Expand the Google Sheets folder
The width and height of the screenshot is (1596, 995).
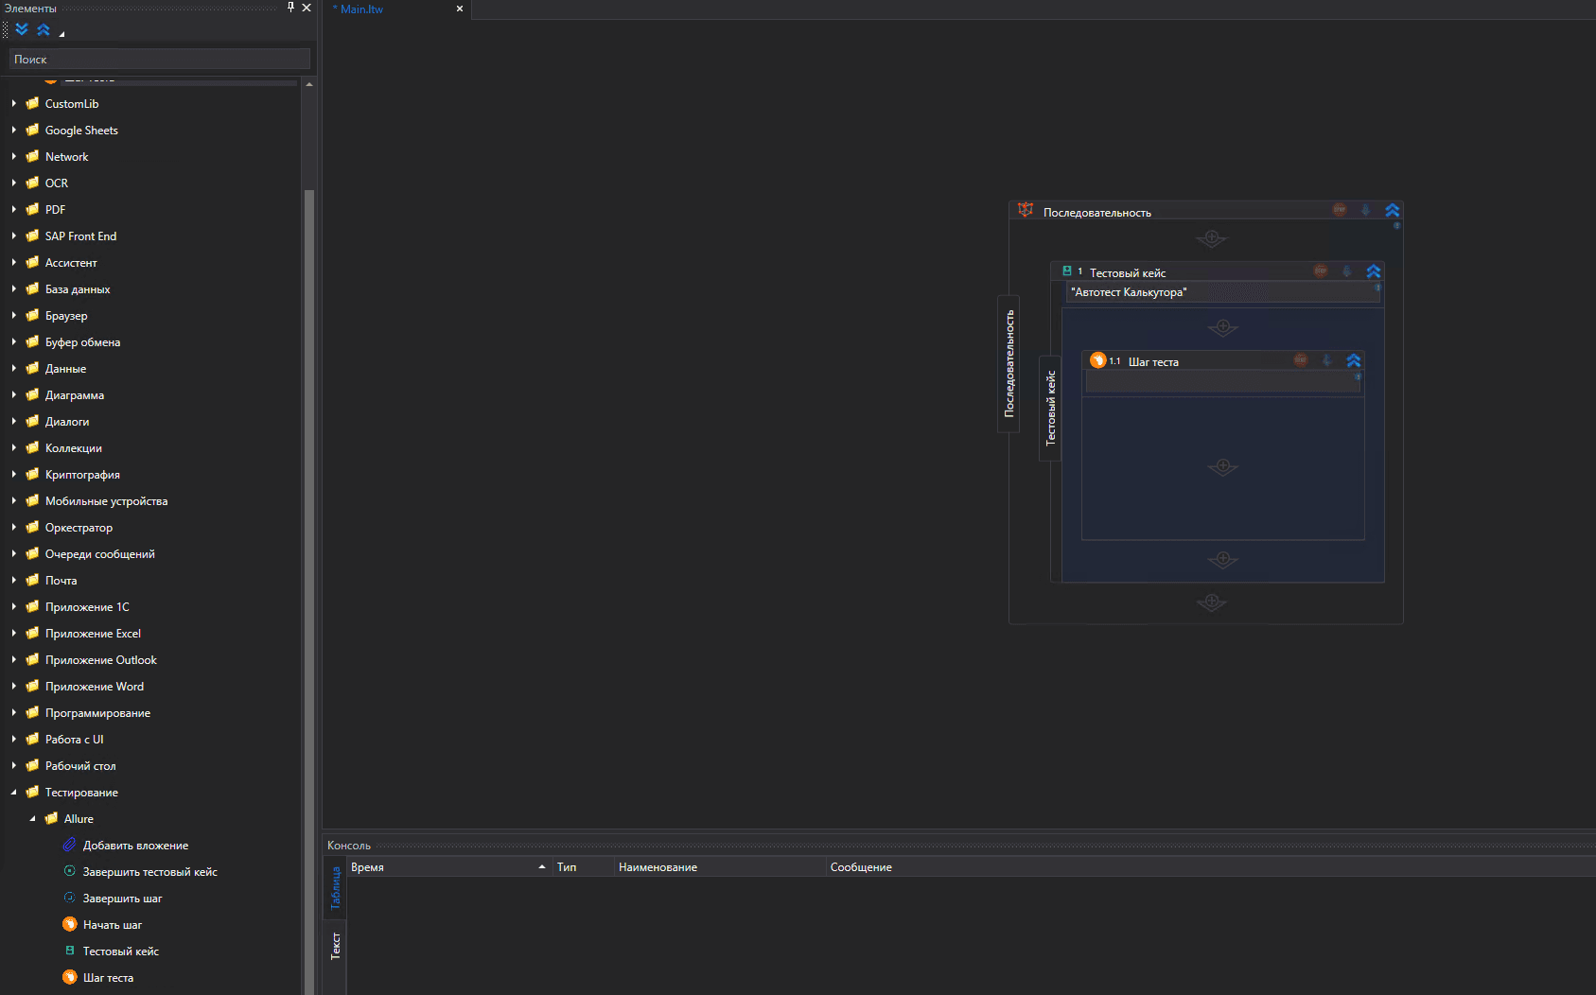(x=14, y=131)
